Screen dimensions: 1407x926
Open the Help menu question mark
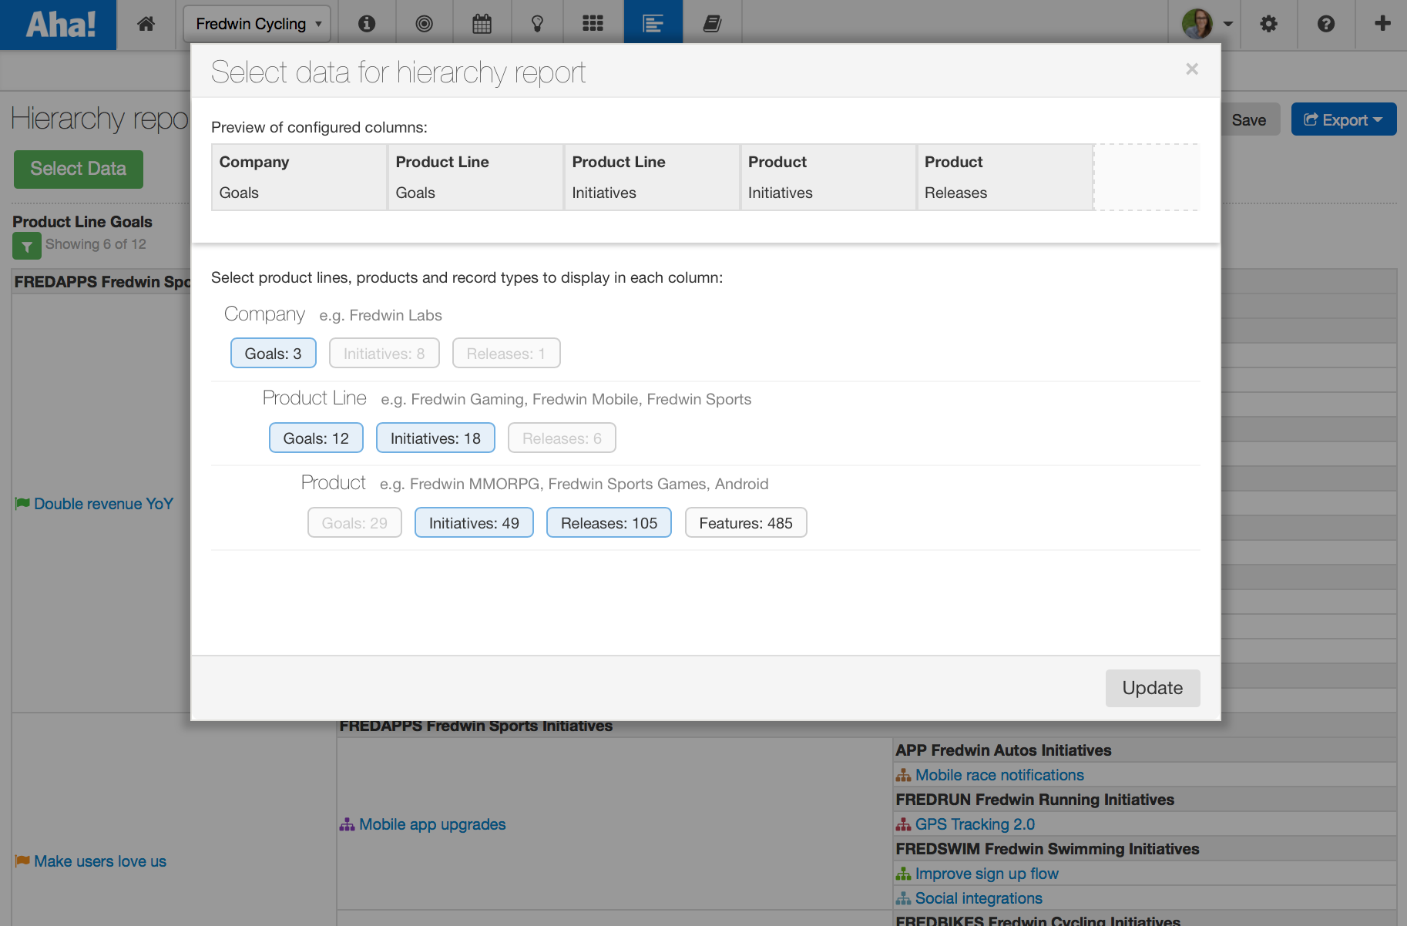(x=1326, y=24)
